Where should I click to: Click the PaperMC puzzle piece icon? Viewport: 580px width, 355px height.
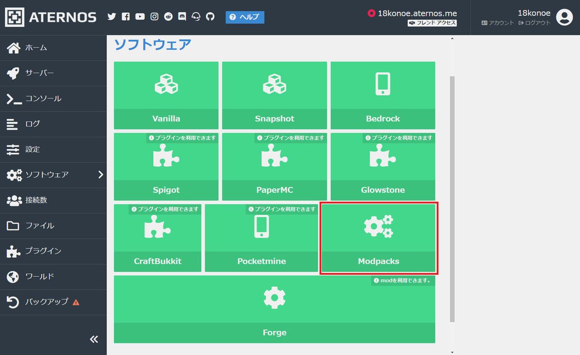(x=275, y=156)
